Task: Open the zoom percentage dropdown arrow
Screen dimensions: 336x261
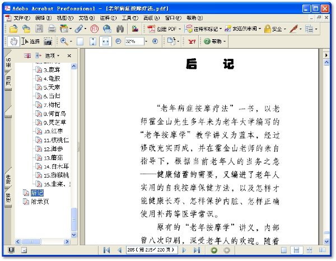Action: (146, 41)
